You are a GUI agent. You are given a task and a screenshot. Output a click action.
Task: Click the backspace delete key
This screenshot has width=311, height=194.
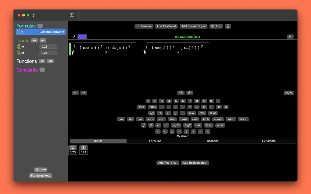tap(181, 93)
